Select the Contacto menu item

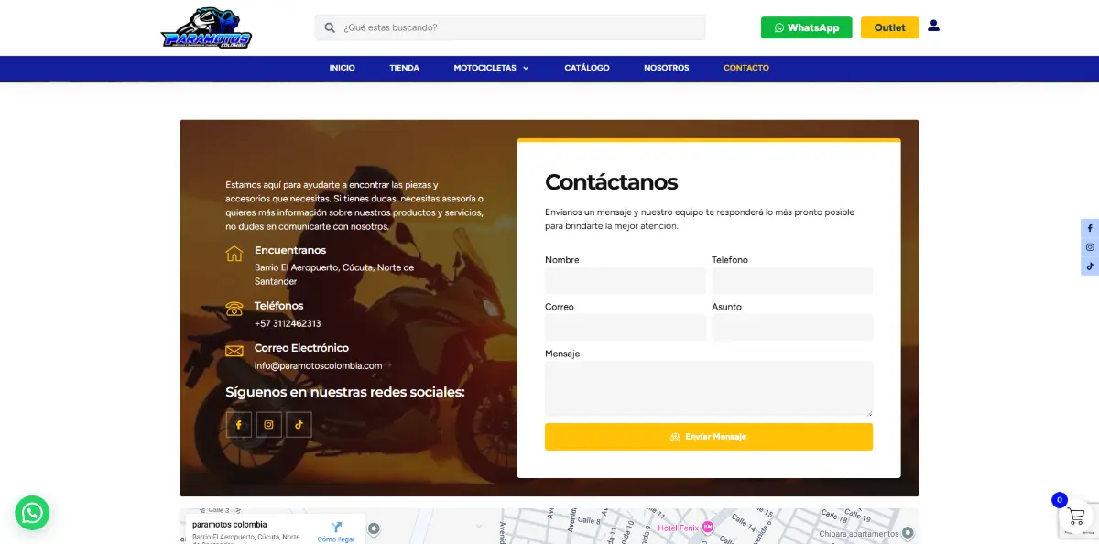pyautogui.click(x=746, y=68)
